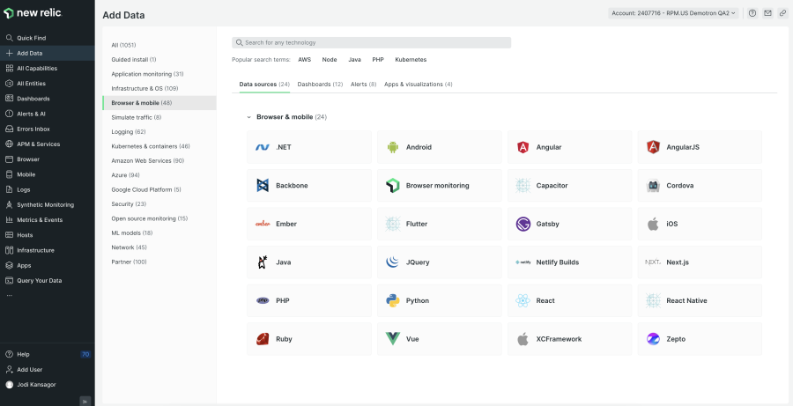Click the Dashboards icon in left sidebar
Viewport: 793px width, 406px height.
9,99
